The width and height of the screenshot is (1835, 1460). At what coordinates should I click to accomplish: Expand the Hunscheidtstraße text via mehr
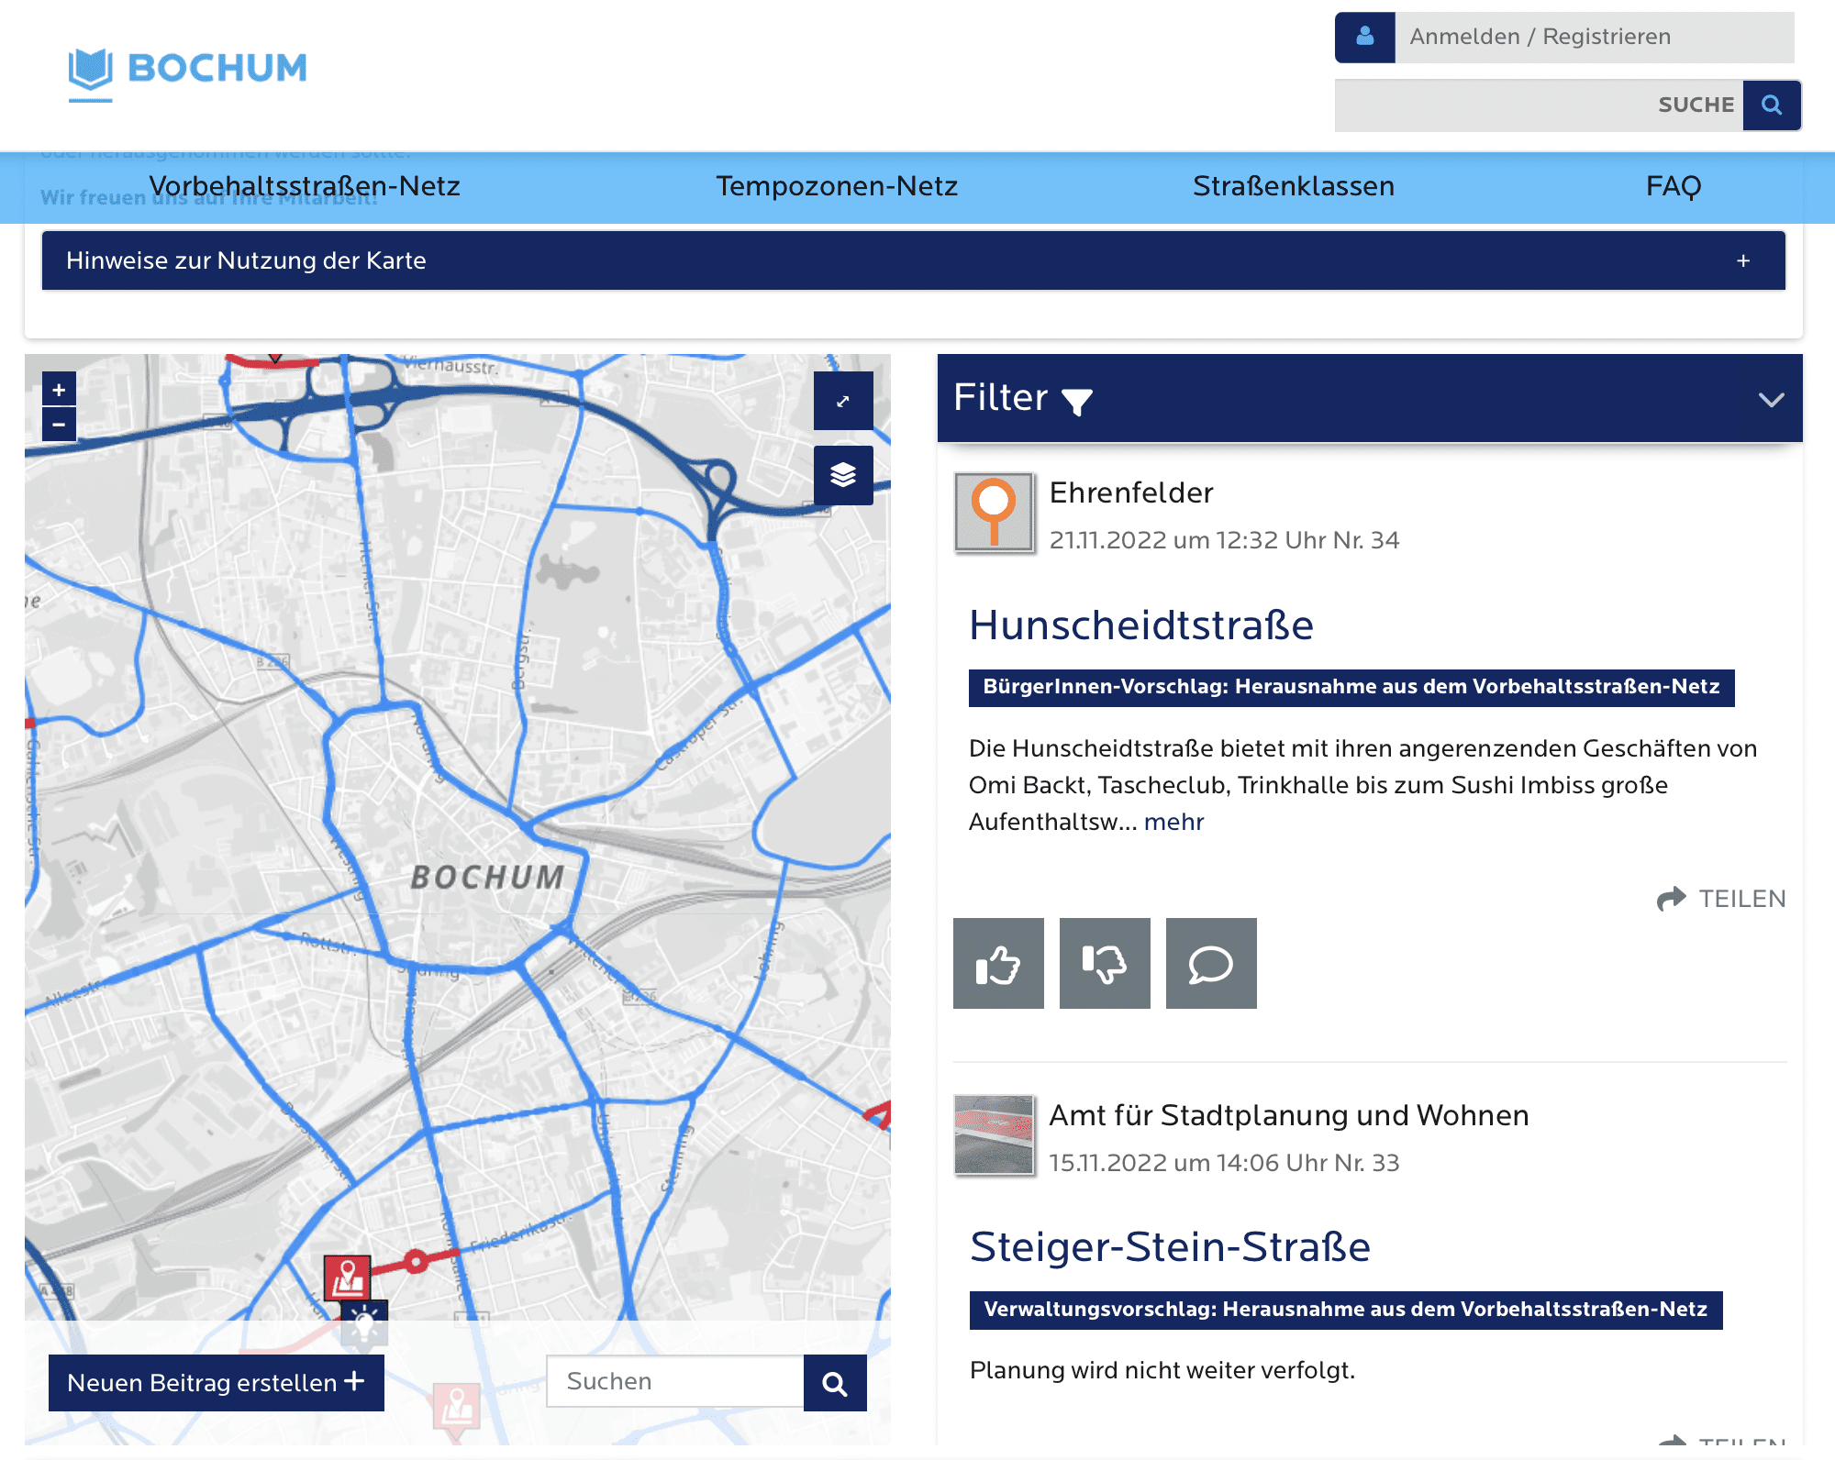coord(1173,822)
